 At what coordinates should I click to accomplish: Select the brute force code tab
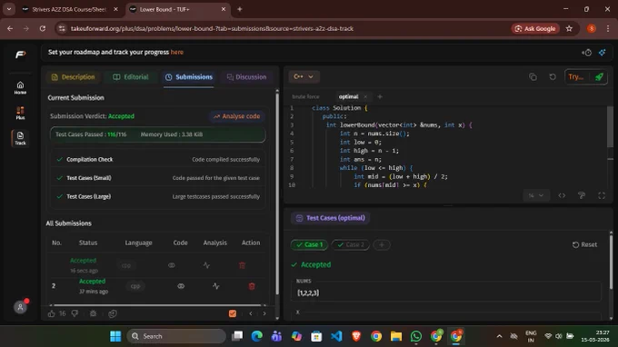tap(306, 96)
